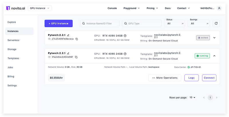Copy ID 3fa2e6ec6402d98f

coord(76,57)
